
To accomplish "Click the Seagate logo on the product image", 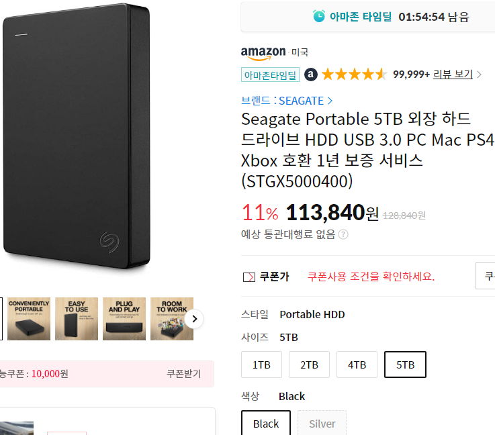I will [x=109, y=242].
